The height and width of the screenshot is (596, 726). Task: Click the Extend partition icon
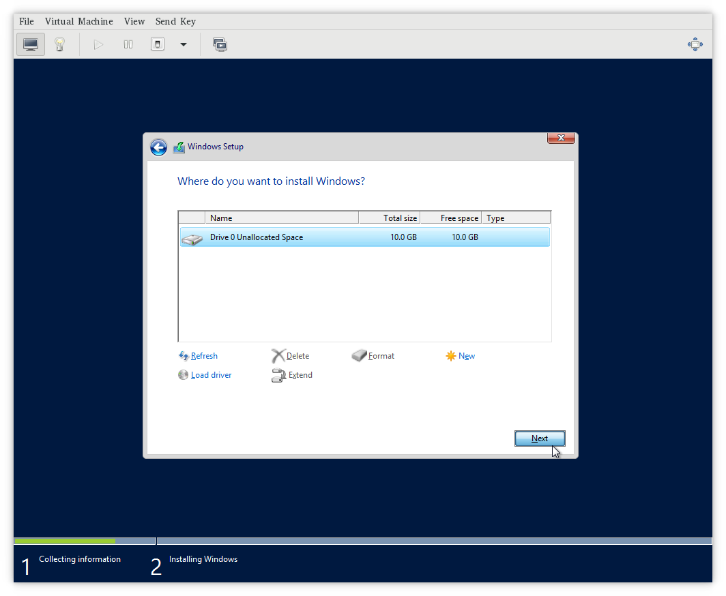(x=278, y=375)
